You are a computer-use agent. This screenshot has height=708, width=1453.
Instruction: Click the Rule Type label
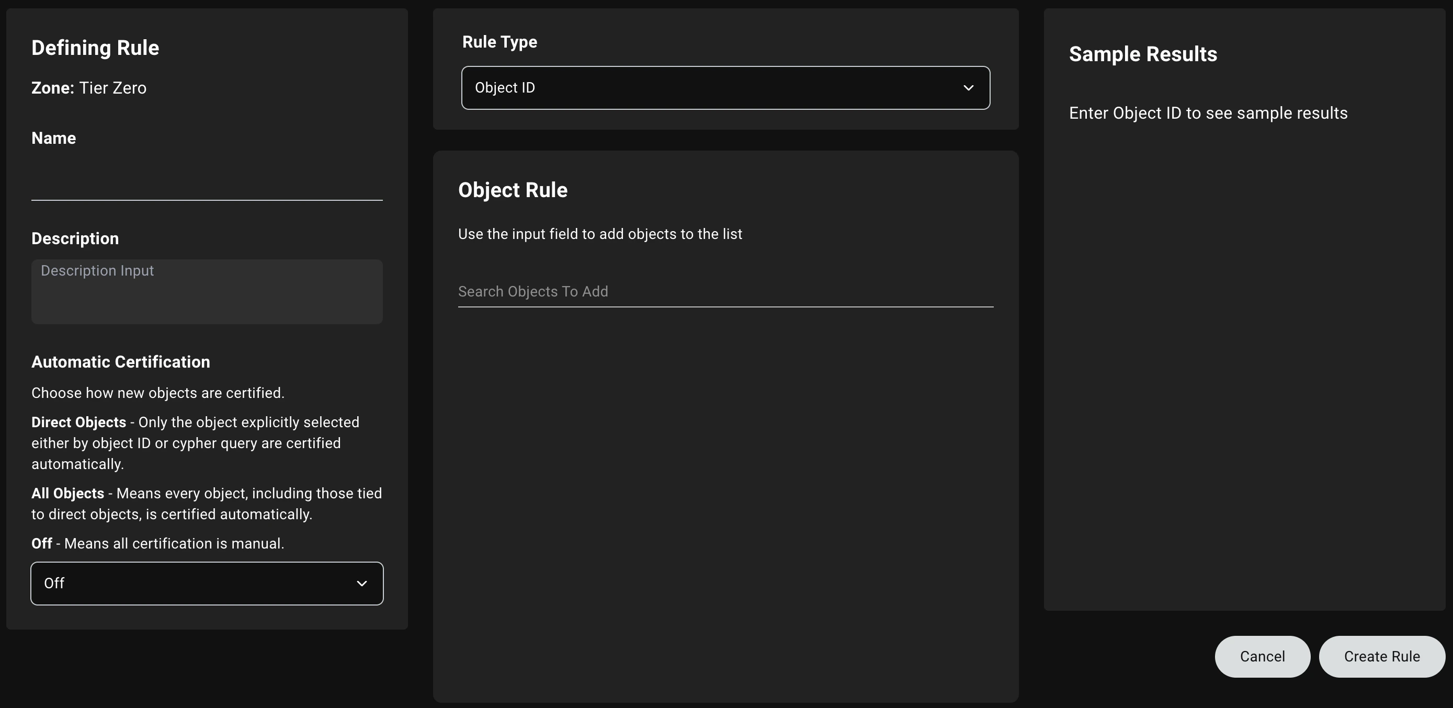tap(498, 41)
